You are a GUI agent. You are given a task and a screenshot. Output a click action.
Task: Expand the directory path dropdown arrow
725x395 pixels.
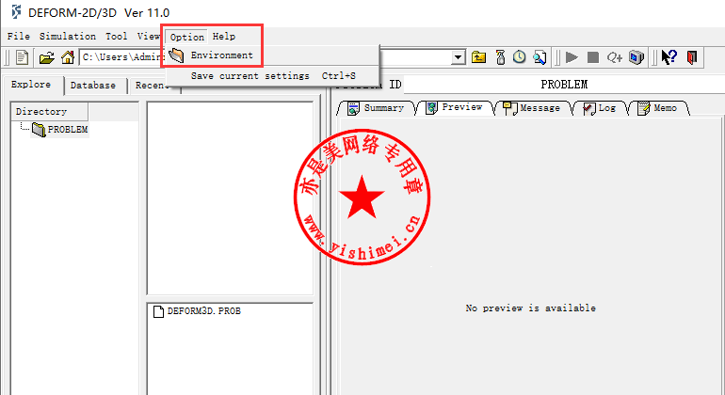[x=459, y=57]
